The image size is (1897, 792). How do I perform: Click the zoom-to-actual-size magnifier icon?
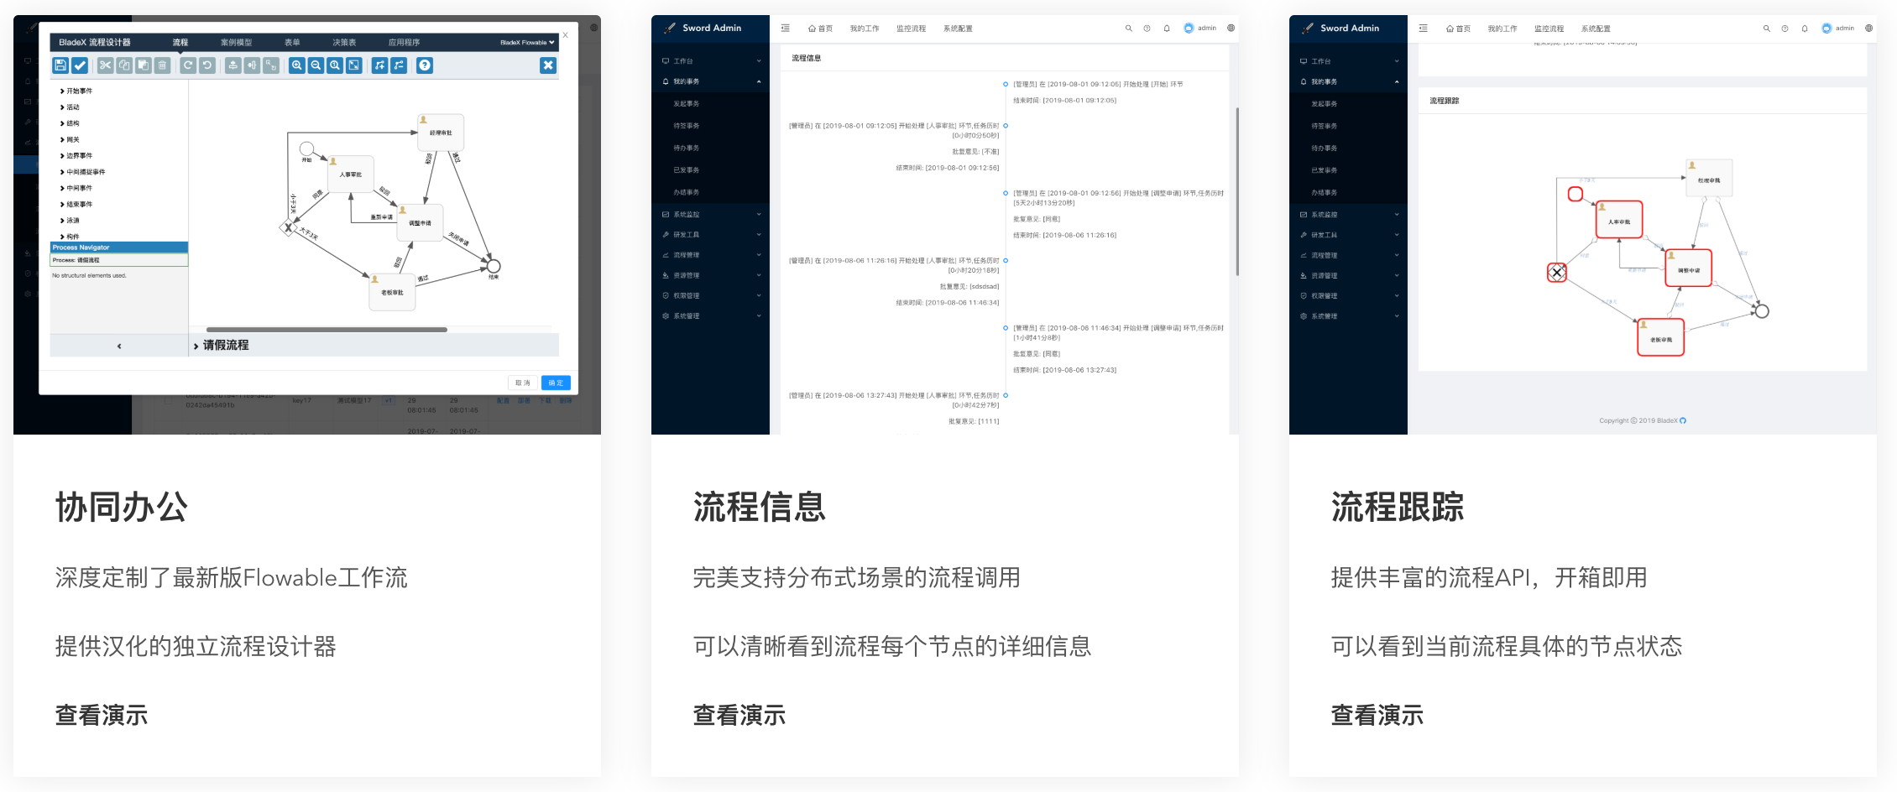[336, 65]
